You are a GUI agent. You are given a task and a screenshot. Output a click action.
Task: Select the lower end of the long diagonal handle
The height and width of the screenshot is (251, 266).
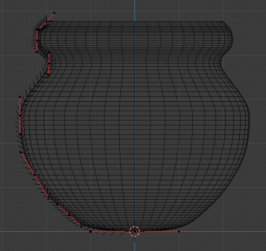pos(49,197)
